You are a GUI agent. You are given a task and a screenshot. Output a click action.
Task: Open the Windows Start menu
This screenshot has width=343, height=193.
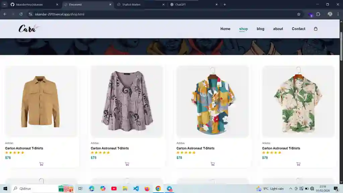[x=5, y=188]
